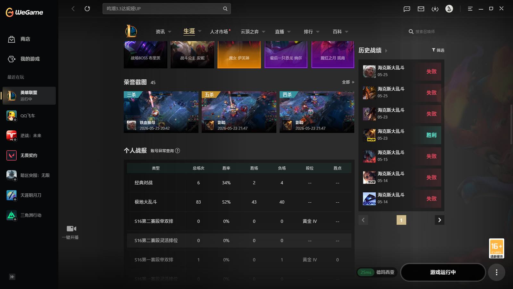The image size is (513, 289).
Task: Select the S16第二赛段单双排 row
Action: pyautogui.click(x=239, y=221)
